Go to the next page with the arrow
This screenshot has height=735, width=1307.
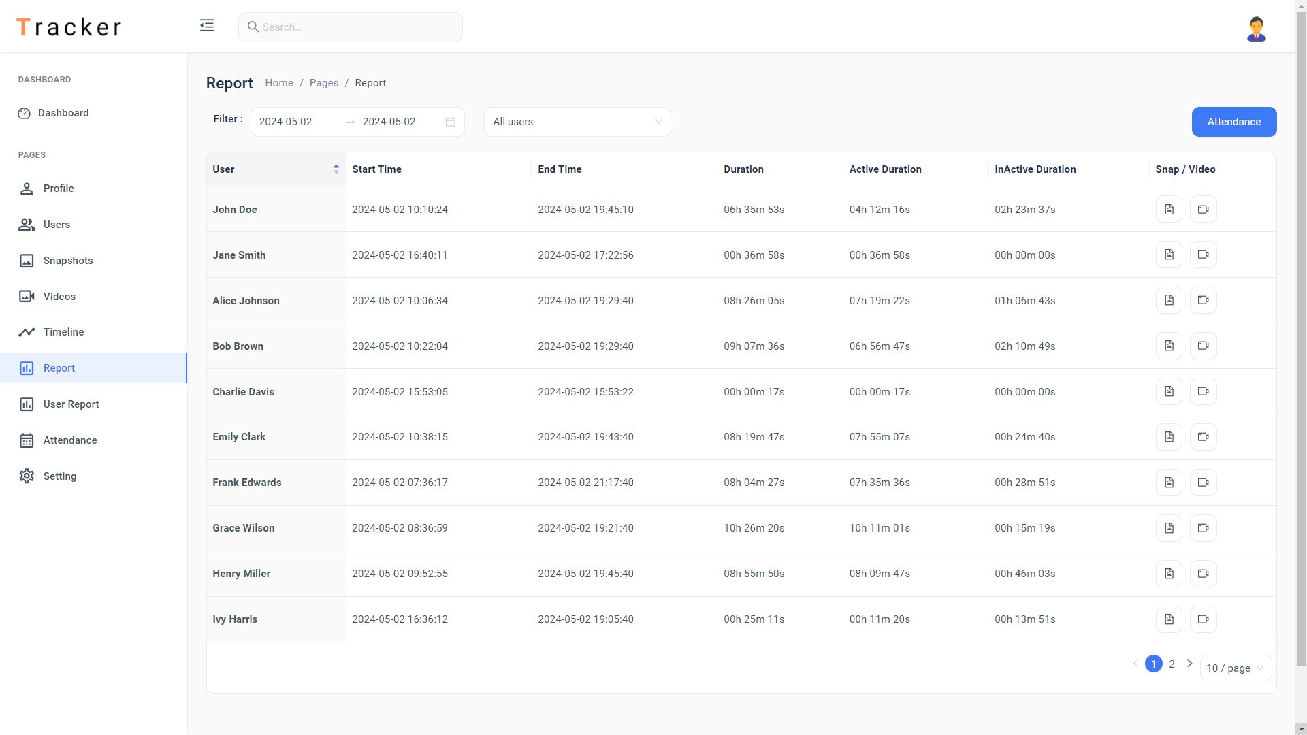[1189, 664]
